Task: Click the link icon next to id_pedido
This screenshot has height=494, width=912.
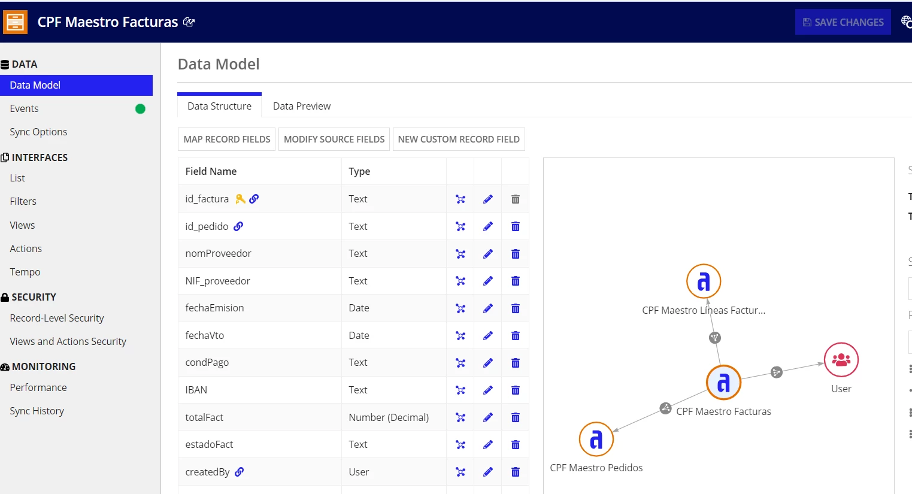Action: coord(238,226)
